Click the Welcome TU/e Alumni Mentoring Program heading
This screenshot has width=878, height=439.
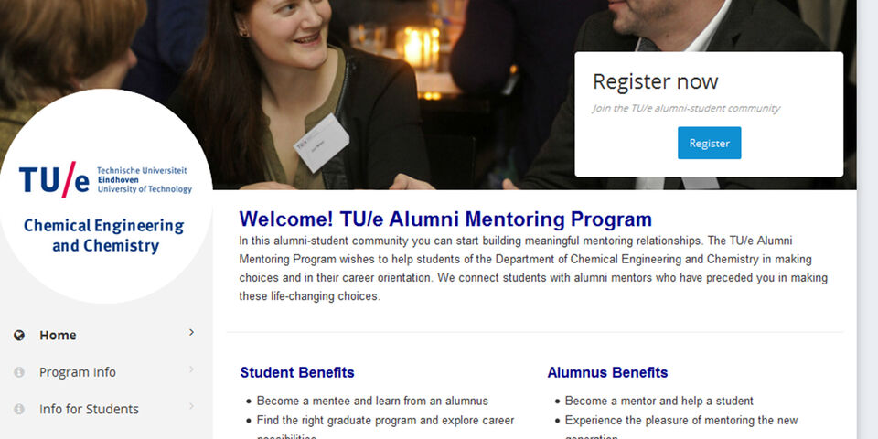click(x=445, y=219)
